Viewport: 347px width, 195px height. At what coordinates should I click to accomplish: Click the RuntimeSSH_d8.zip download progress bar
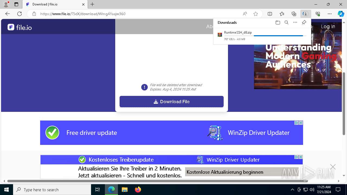pos(265,36)
